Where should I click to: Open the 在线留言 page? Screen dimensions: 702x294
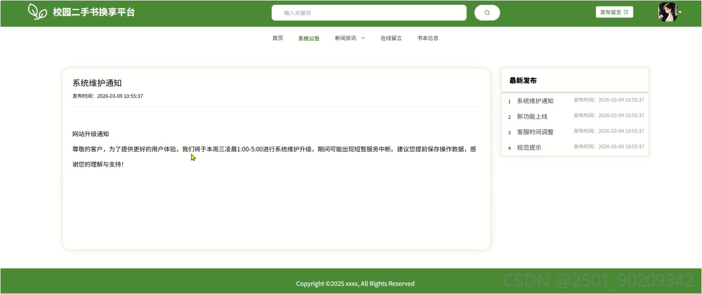391,38
